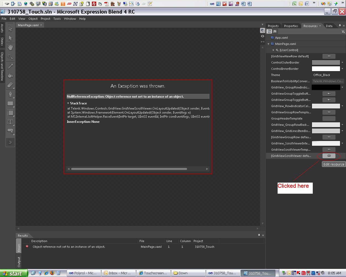Select the Paint Bucket tool
The image size is (346, 277).
tap(10, 75)
